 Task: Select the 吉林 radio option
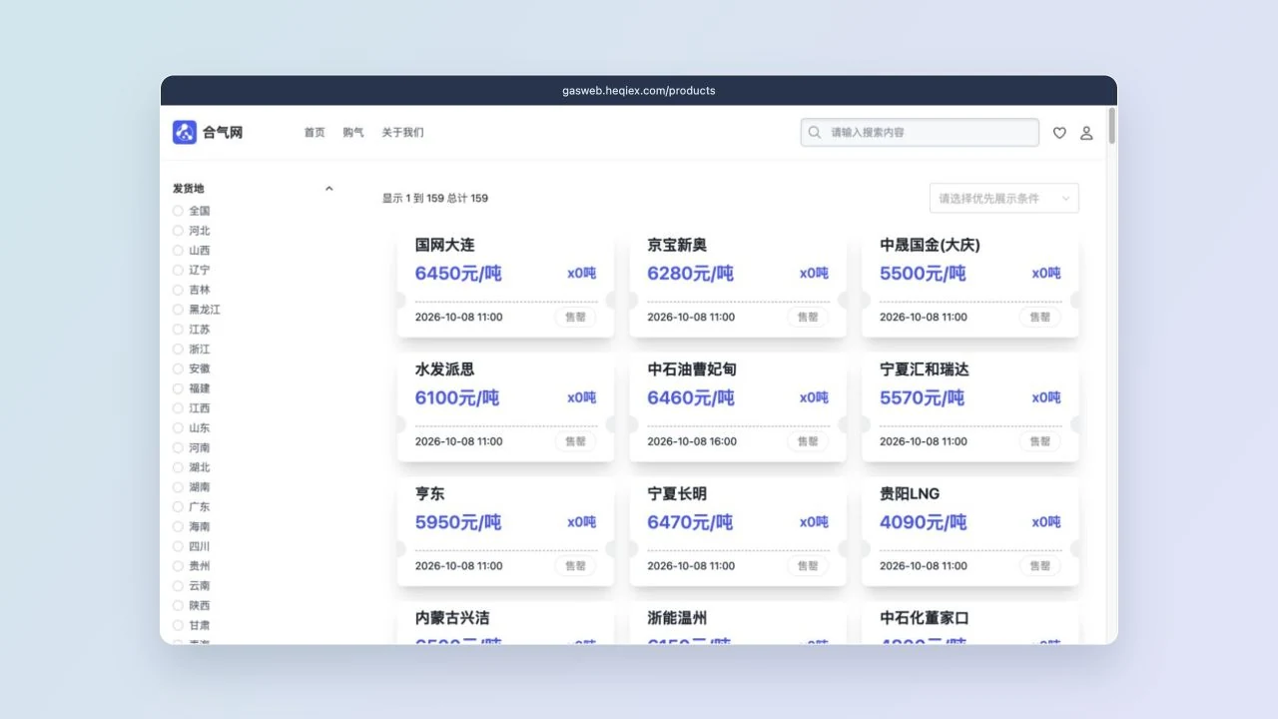pyautogui.click(x=178, y=290)
